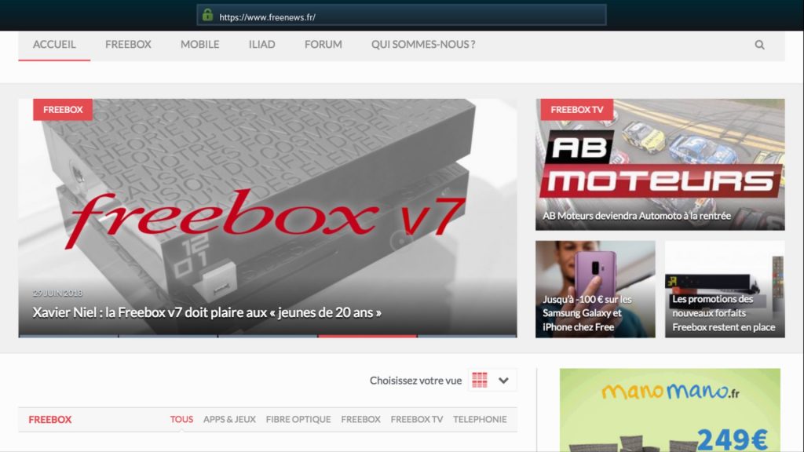The height and width of the screenshot is (452, 804).
Task: Select the TOUS filter tab
Action: click(181, 419)
